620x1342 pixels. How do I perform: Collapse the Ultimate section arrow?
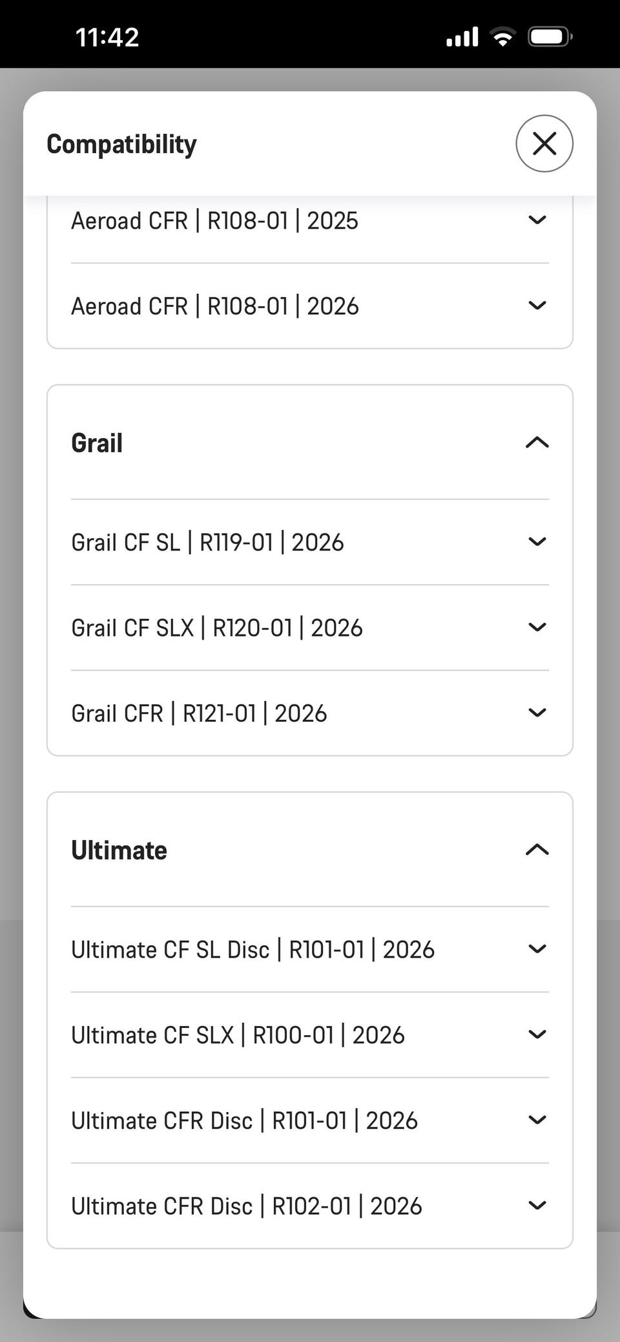coord(537,850)
